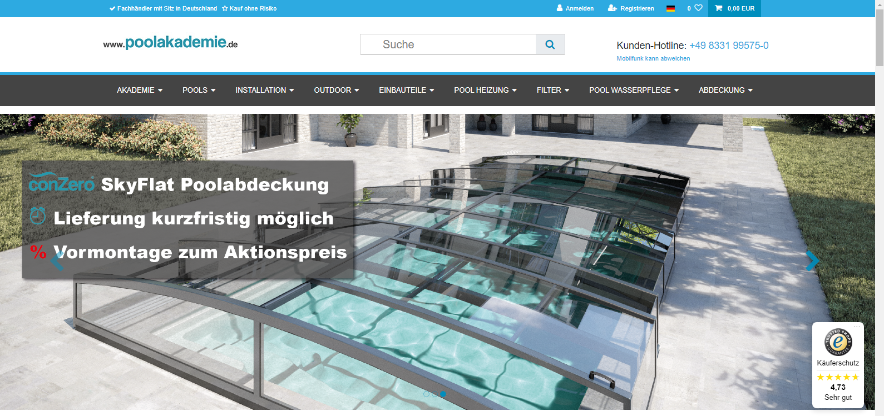Click the Registrieren link
The image size is (884, 416).
click(631, 8)
